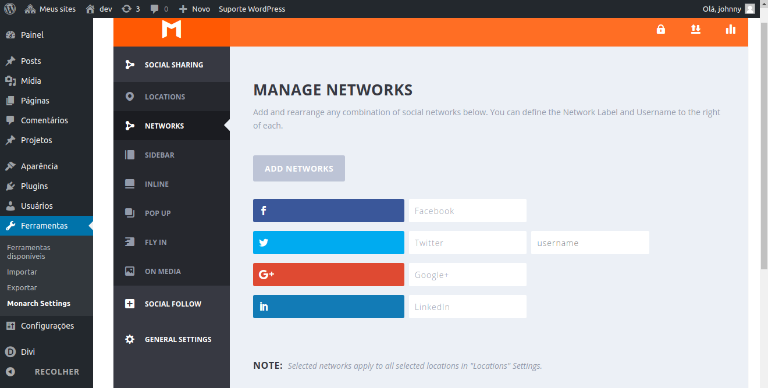The height and width of the screenshot is (388, 768).
Task: Open the Suporte WordPress link
Action: click(252, 9)
